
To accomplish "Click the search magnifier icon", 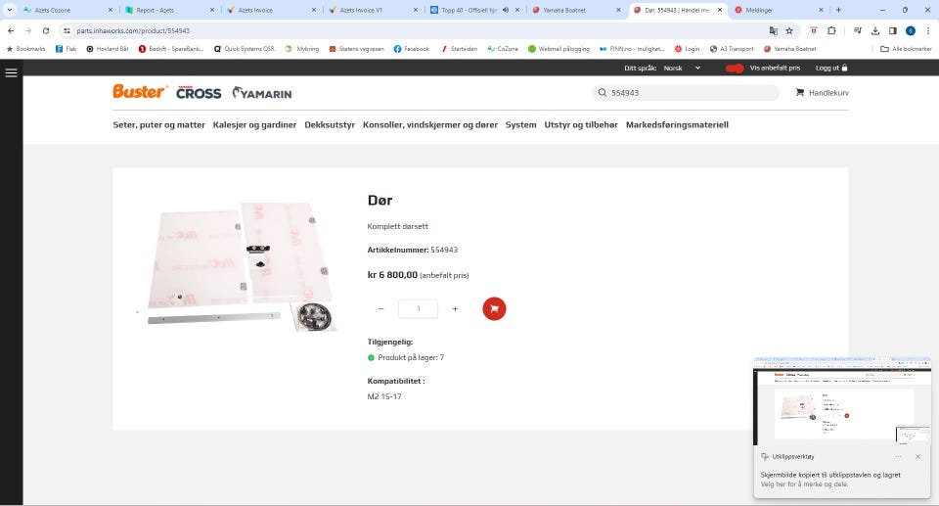I will [603, 92].
